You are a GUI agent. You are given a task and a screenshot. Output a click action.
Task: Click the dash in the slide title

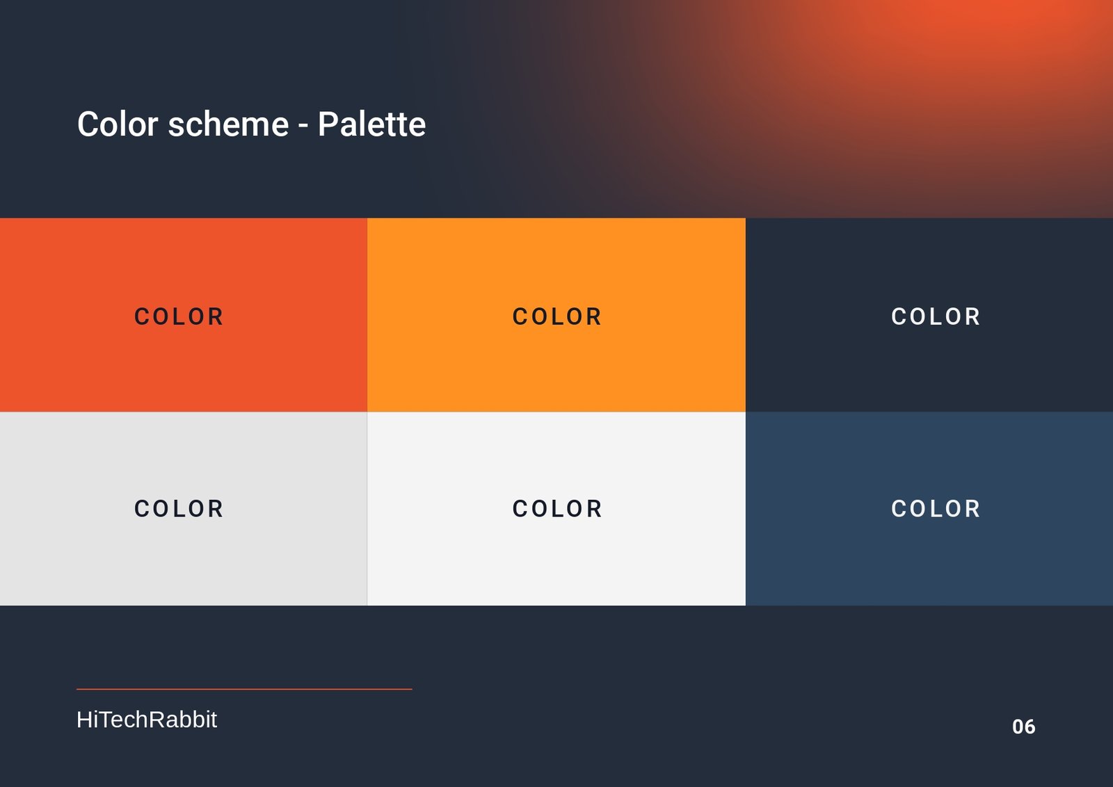tap(303, 127)
